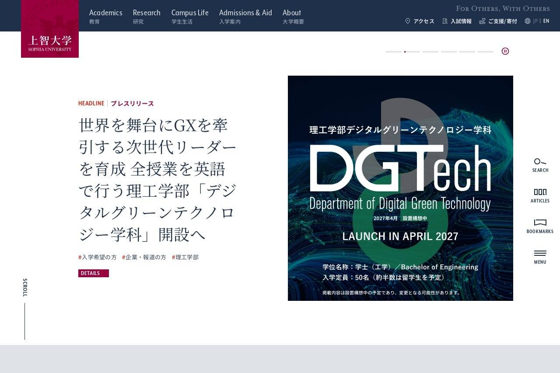This screenshot has width=560, height=373.
Task: Open the Academics menu
Action: tap(106, 16)
